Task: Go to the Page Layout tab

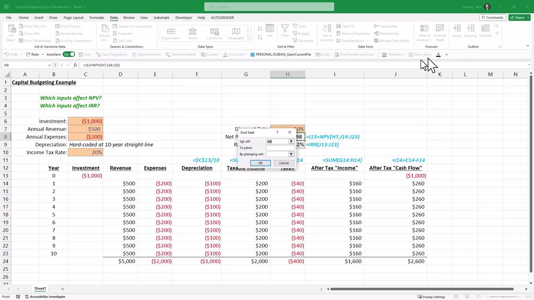Action: coord(73,17)
